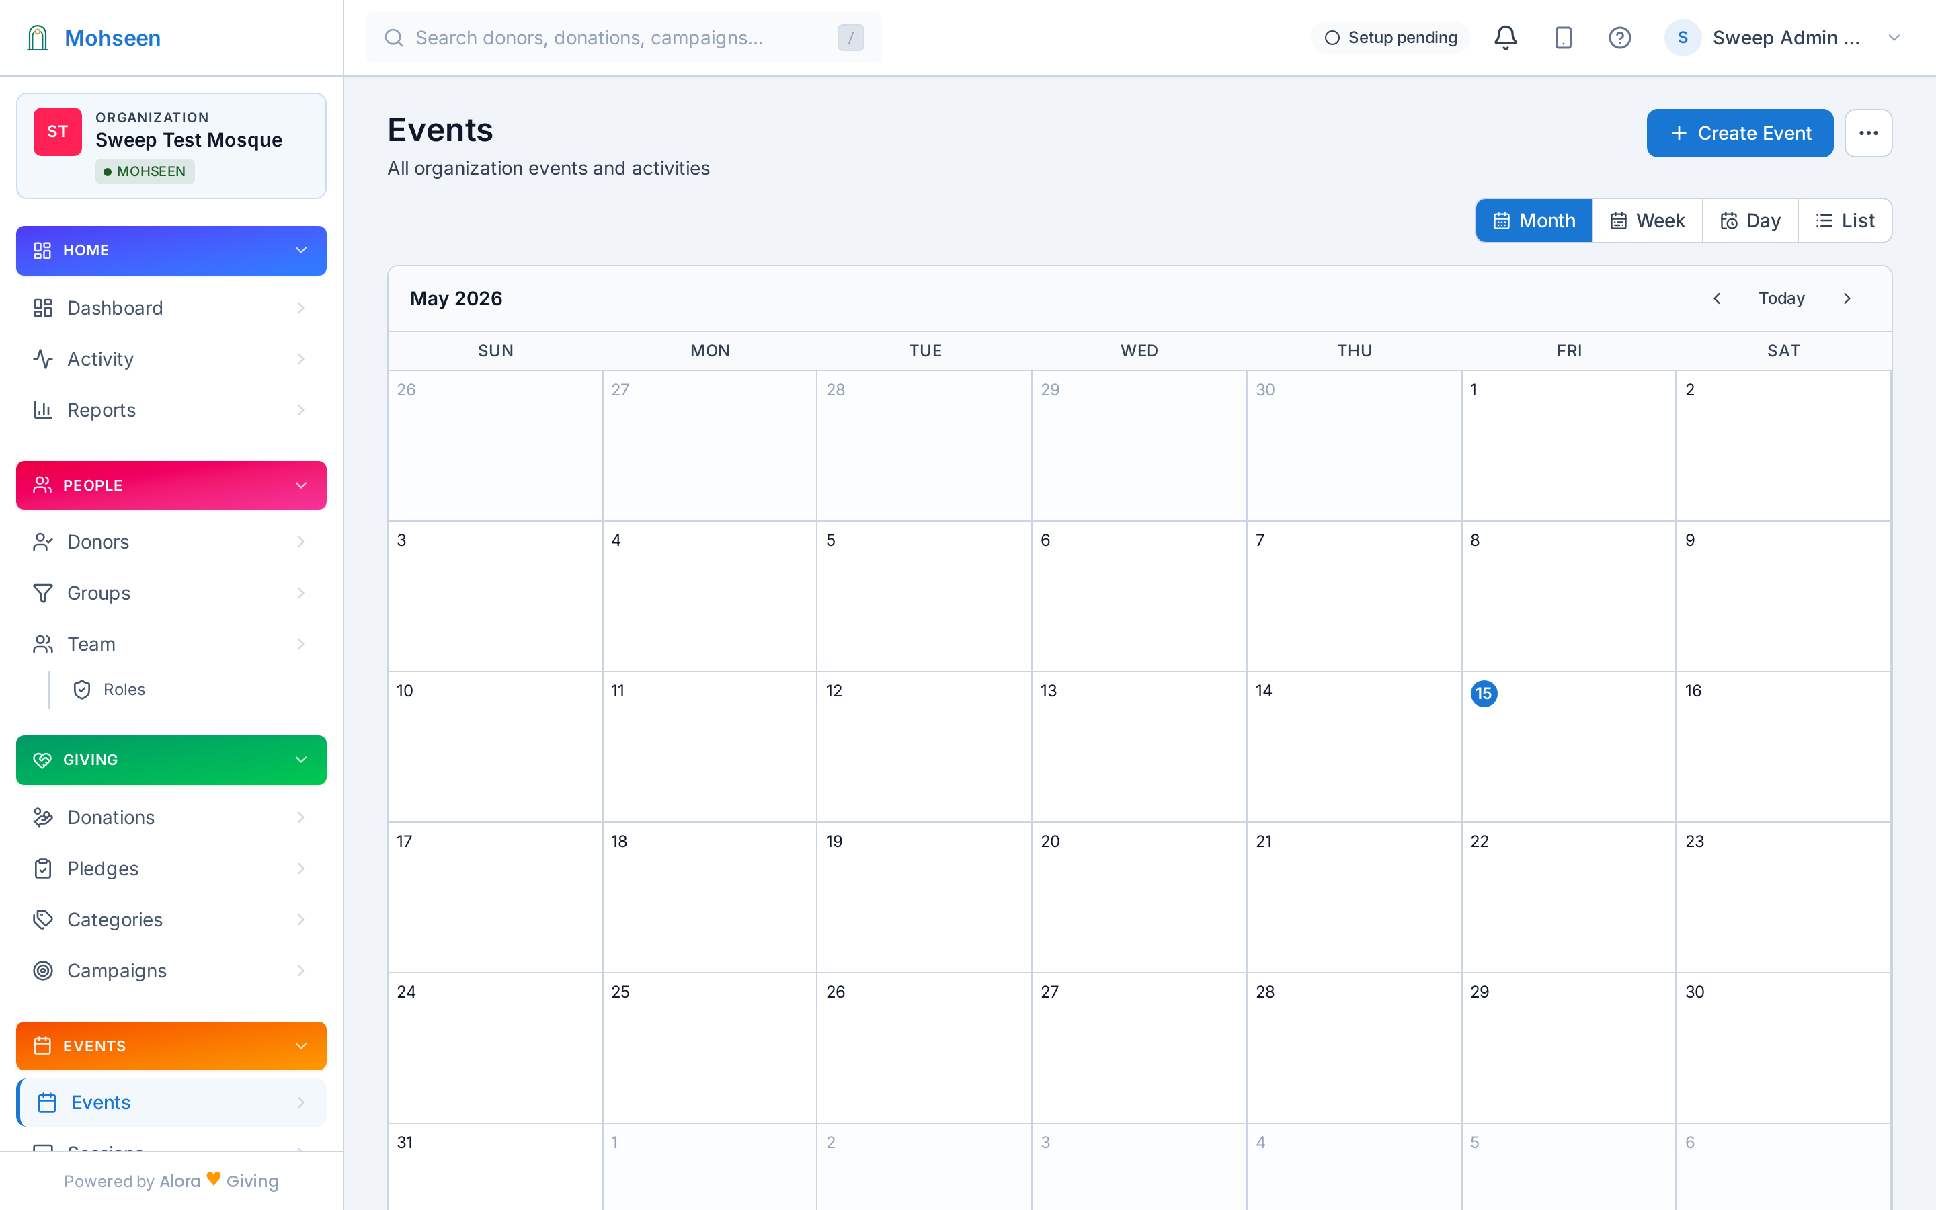Click the Activity pulse icon
Screen dimensions: 1936x1210
pos(43,360)
